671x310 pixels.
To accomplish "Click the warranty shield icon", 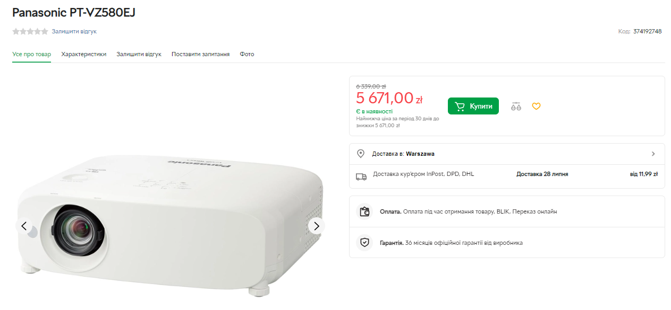I will point(364,243).
